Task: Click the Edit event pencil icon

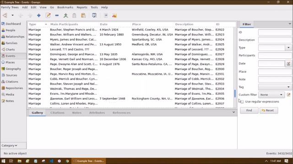Action: coord(48,15)
